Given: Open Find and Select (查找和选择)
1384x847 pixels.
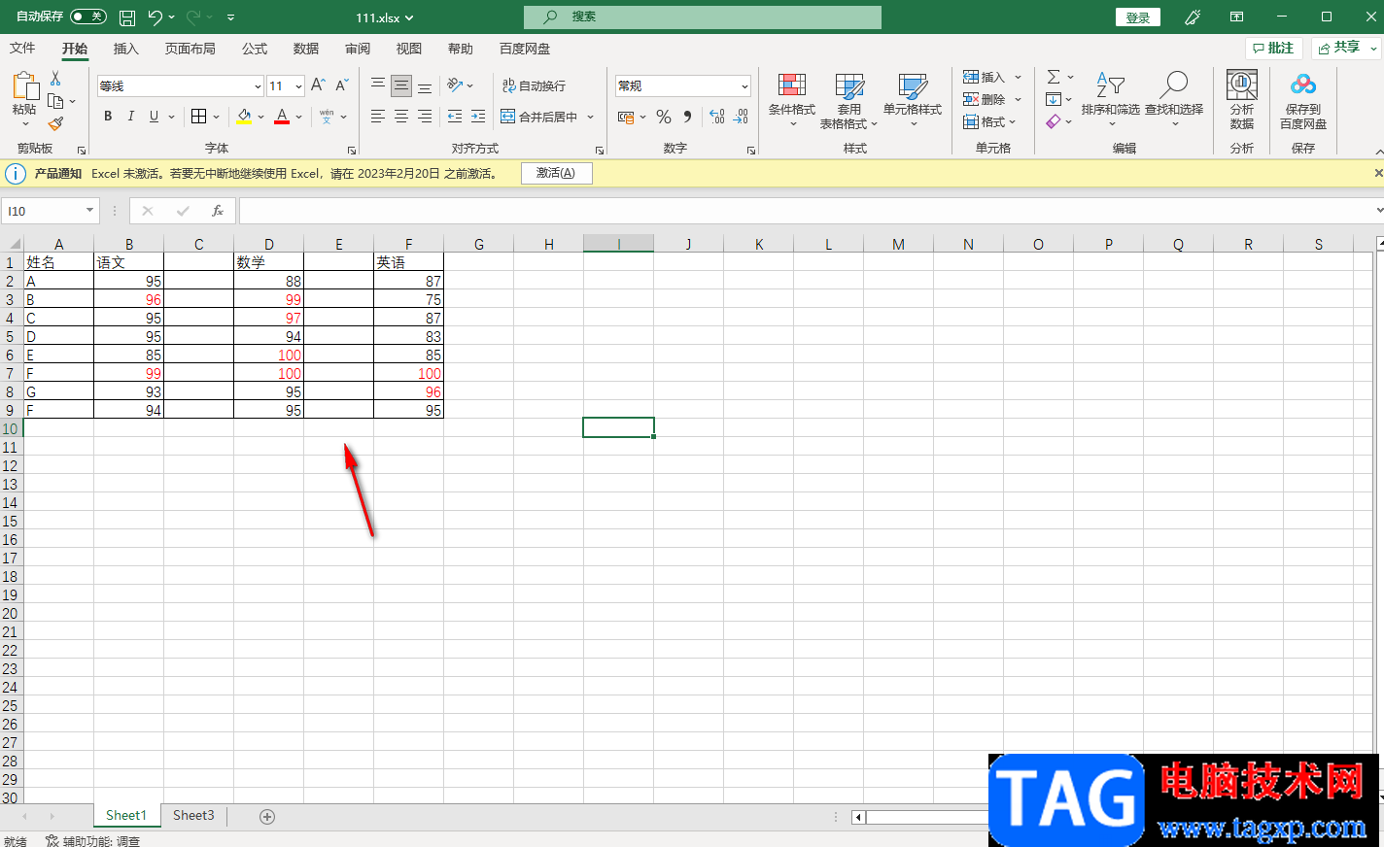Looking at the screenshot, I should pos(1174,99).
